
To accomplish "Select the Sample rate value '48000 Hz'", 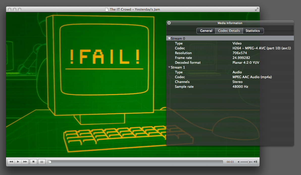I will pyautogui.click(x=240, y=86).
